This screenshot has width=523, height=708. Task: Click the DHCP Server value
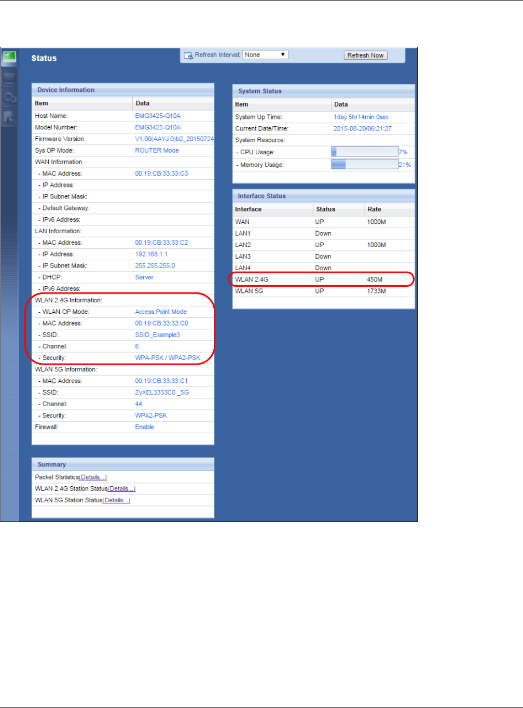tap(144, 277)
